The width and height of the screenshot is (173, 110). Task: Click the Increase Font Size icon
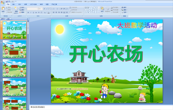[x=44, y=9]
